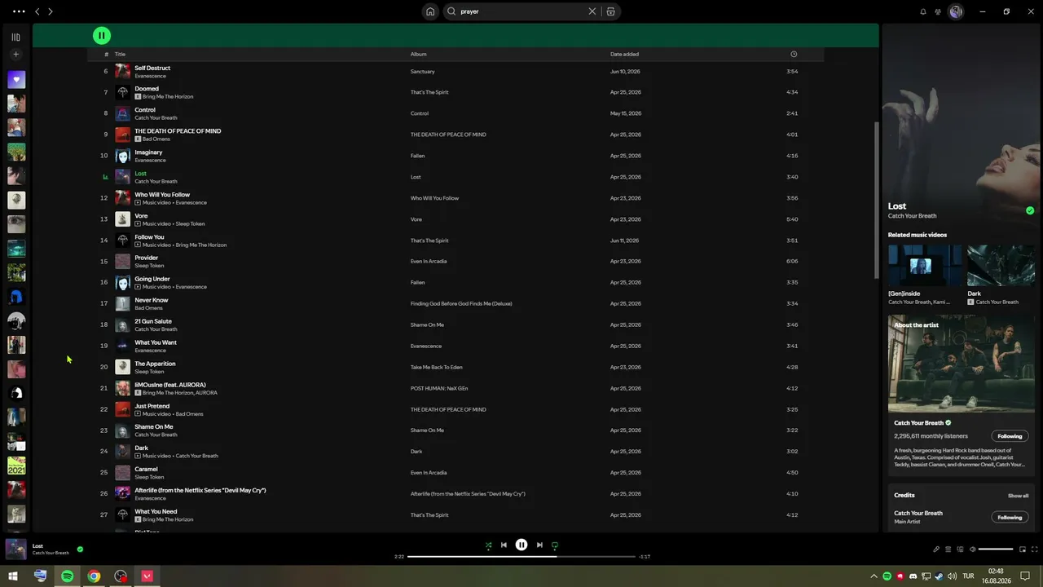Open the notifications bell
Viewport: 1043px width, 587px height.
(923, 11)
